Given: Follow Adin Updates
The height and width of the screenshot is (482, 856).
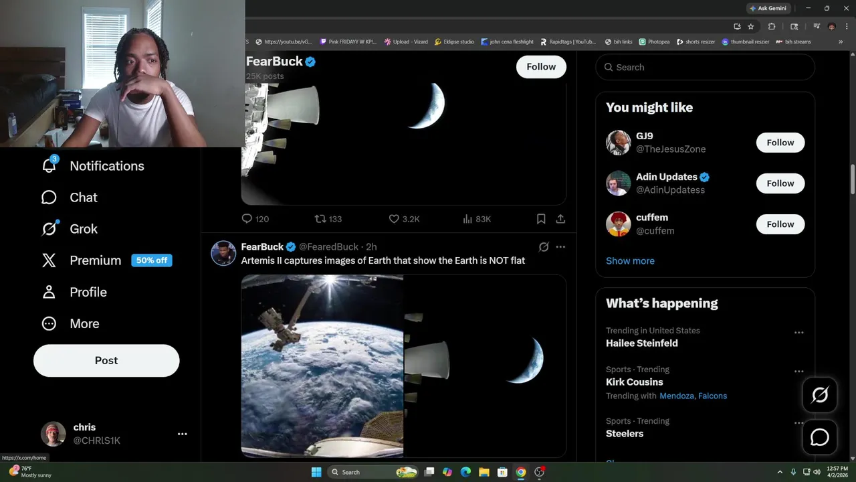Looking at the screenshot, I should [x=780, y=183].
